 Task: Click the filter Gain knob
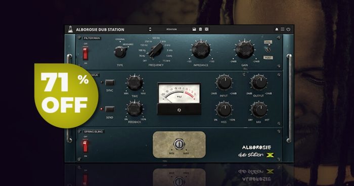(x=244, y=50)
